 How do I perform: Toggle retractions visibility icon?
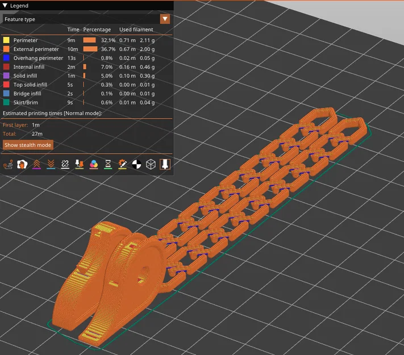point(36,164)
